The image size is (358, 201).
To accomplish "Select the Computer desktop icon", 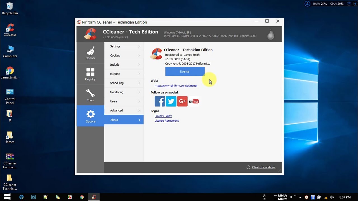I will tap(10, 51).
